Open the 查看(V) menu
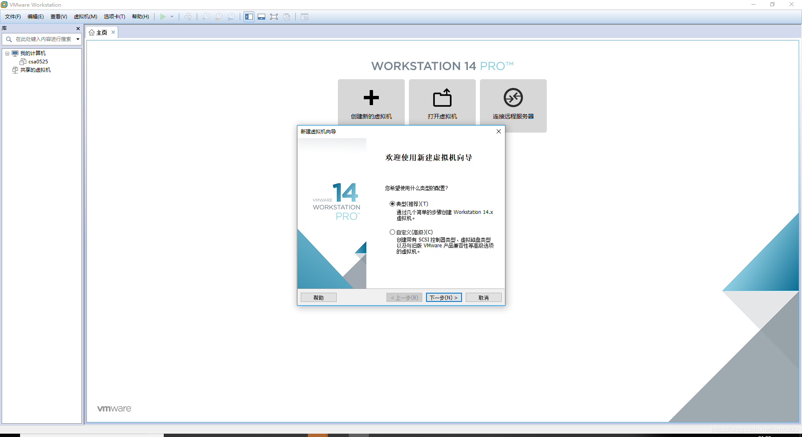This screenshot has height=437, width=802. 58,17
